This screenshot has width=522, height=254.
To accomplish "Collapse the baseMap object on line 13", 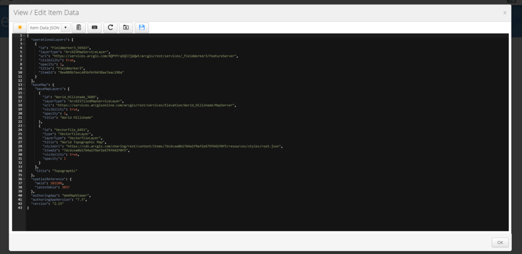I will click(24, 84).
